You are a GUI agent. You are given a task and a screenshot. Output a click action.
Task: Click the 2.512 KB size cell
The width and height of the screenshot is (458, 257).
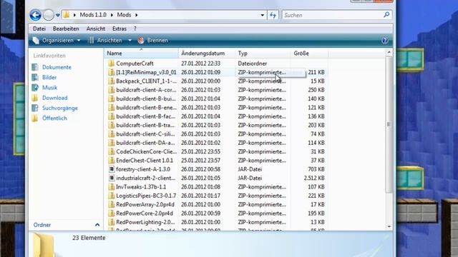(x=314, y=178)
